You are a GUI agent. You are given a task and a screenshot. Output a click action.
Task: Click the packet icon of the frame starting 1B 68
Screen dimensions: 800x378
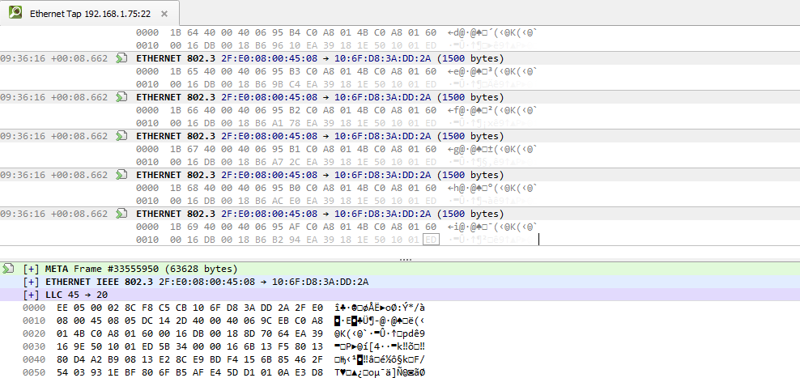(121, 175)
